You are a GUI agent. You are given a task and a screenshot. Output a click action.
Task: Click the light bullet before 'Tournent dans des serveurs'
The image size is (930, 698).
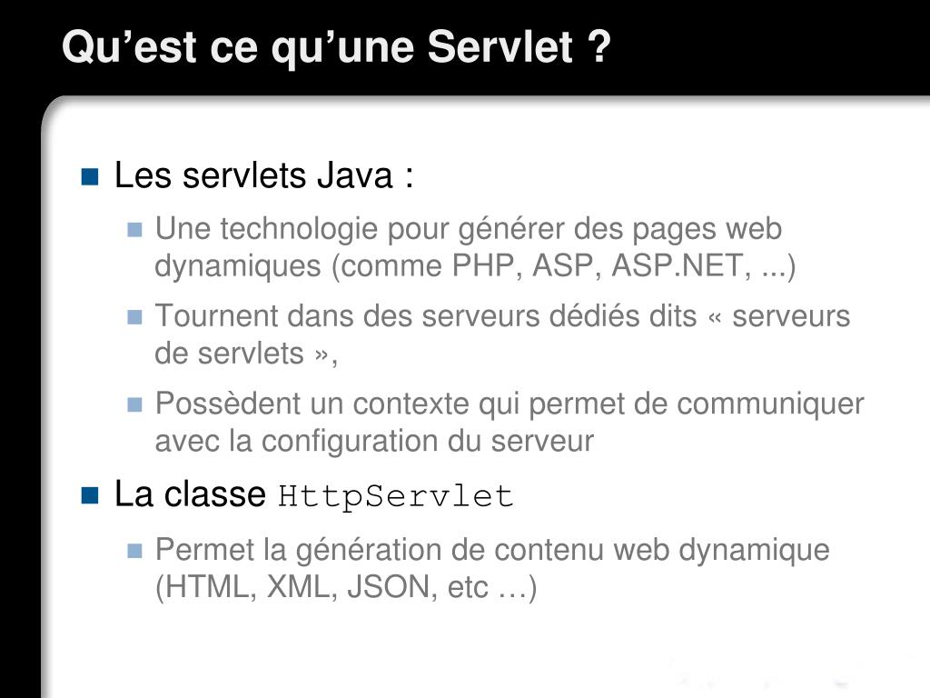(x=134, y=317)
